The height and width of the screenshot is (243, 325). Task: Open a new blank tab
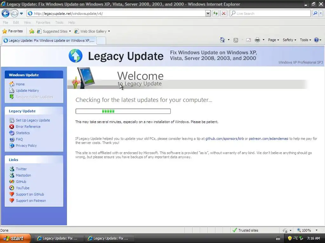pos(101,40)
